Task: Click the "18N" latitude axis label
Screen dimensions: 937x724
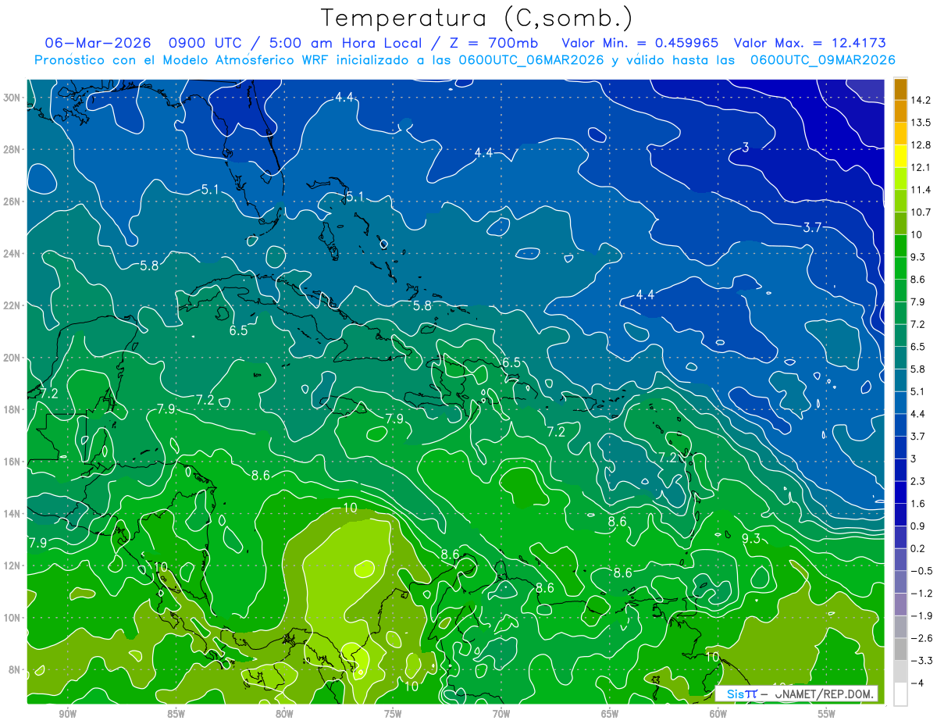Action: [12, 410]
